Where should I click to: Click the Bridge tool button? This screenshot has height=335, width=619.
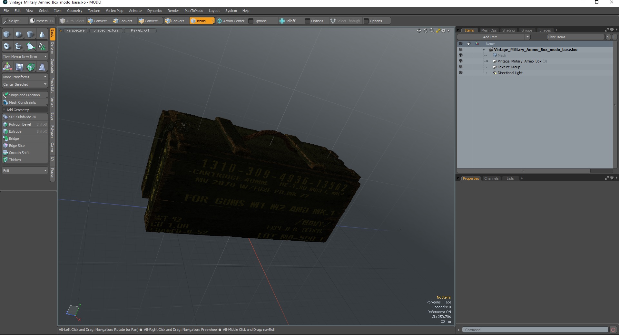pos(25,139)
